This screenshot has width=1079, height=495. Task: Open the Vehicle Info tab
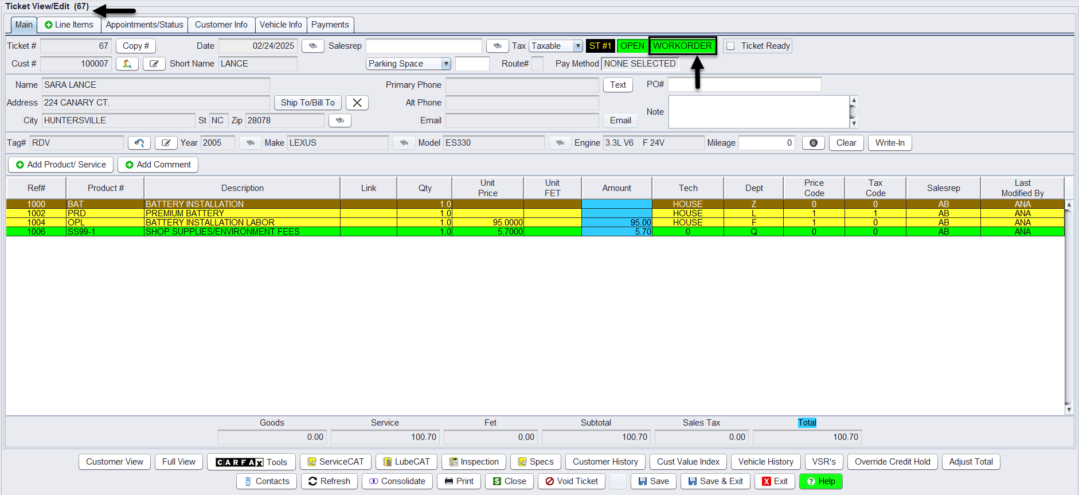coord(280,25)
